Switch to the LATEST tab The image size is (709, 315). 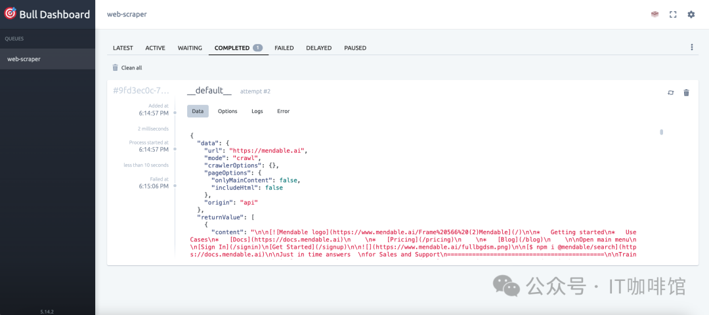(123, 48)
